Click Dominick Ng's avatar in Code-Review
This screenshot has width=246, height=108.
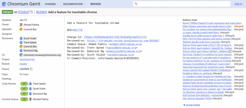tap(30, 94)
